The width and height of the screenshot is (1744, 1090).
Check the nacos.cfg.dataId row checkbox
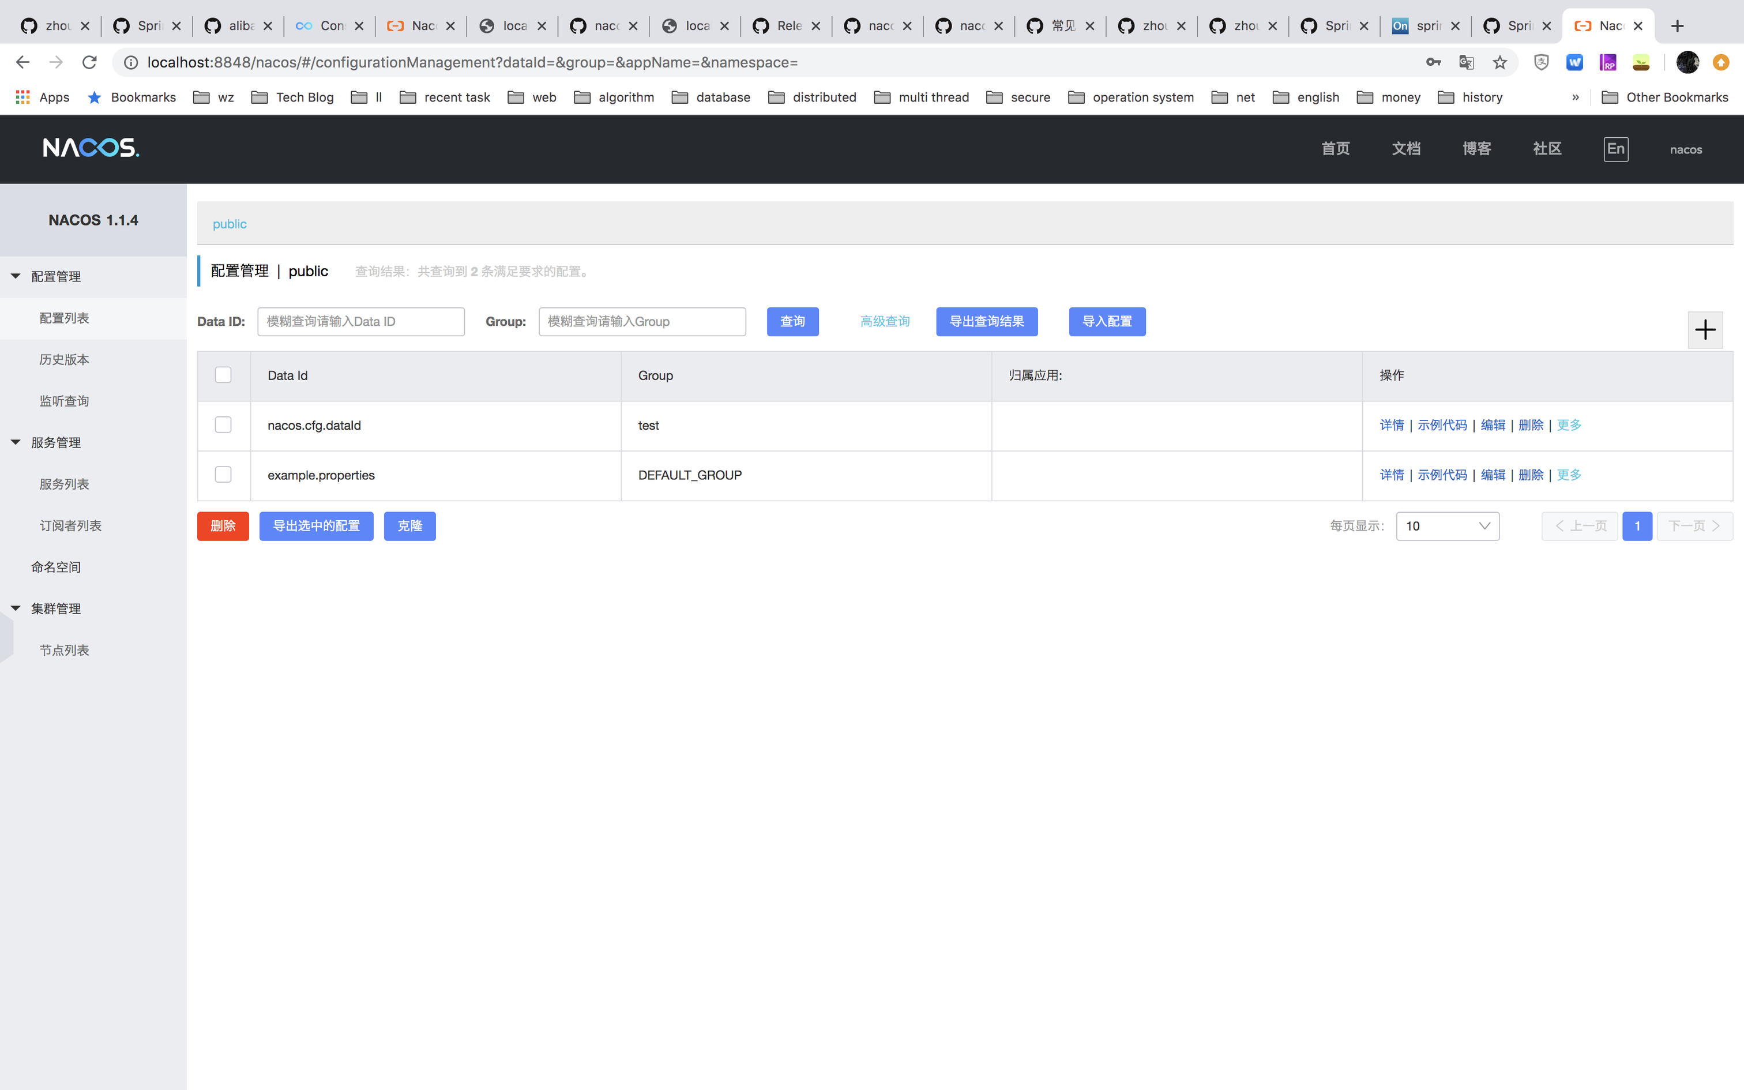coord(223,424)
